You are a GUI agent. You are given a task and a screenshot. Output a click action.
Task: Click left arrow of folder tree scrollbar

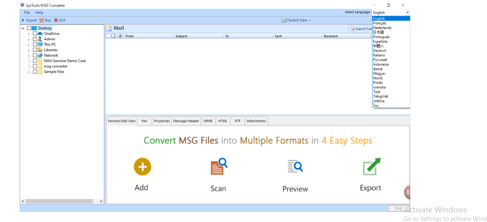tap(23, 201)
